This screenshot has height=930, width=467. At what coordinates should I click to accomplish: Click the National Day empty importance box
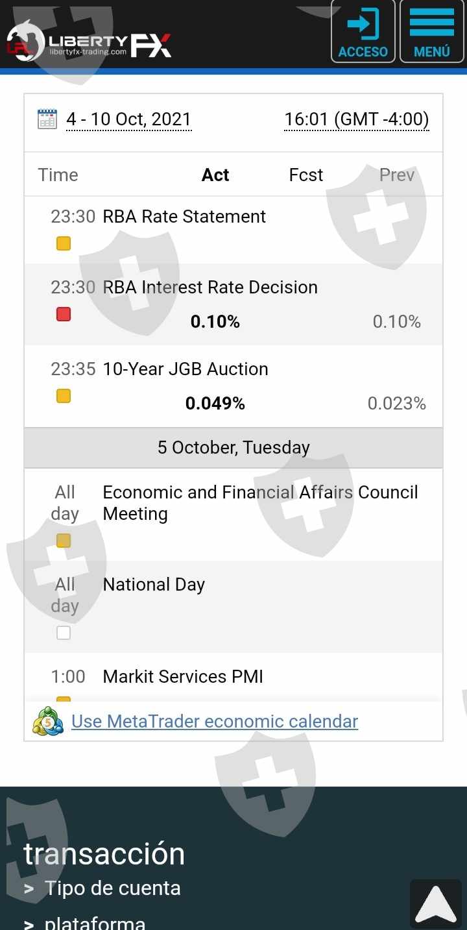click(x=64, y=633)
